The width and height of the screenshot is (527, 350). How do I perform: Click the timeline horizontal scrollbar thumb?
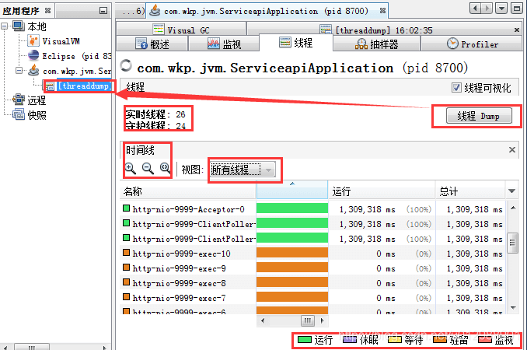click(x=307, y=320)
